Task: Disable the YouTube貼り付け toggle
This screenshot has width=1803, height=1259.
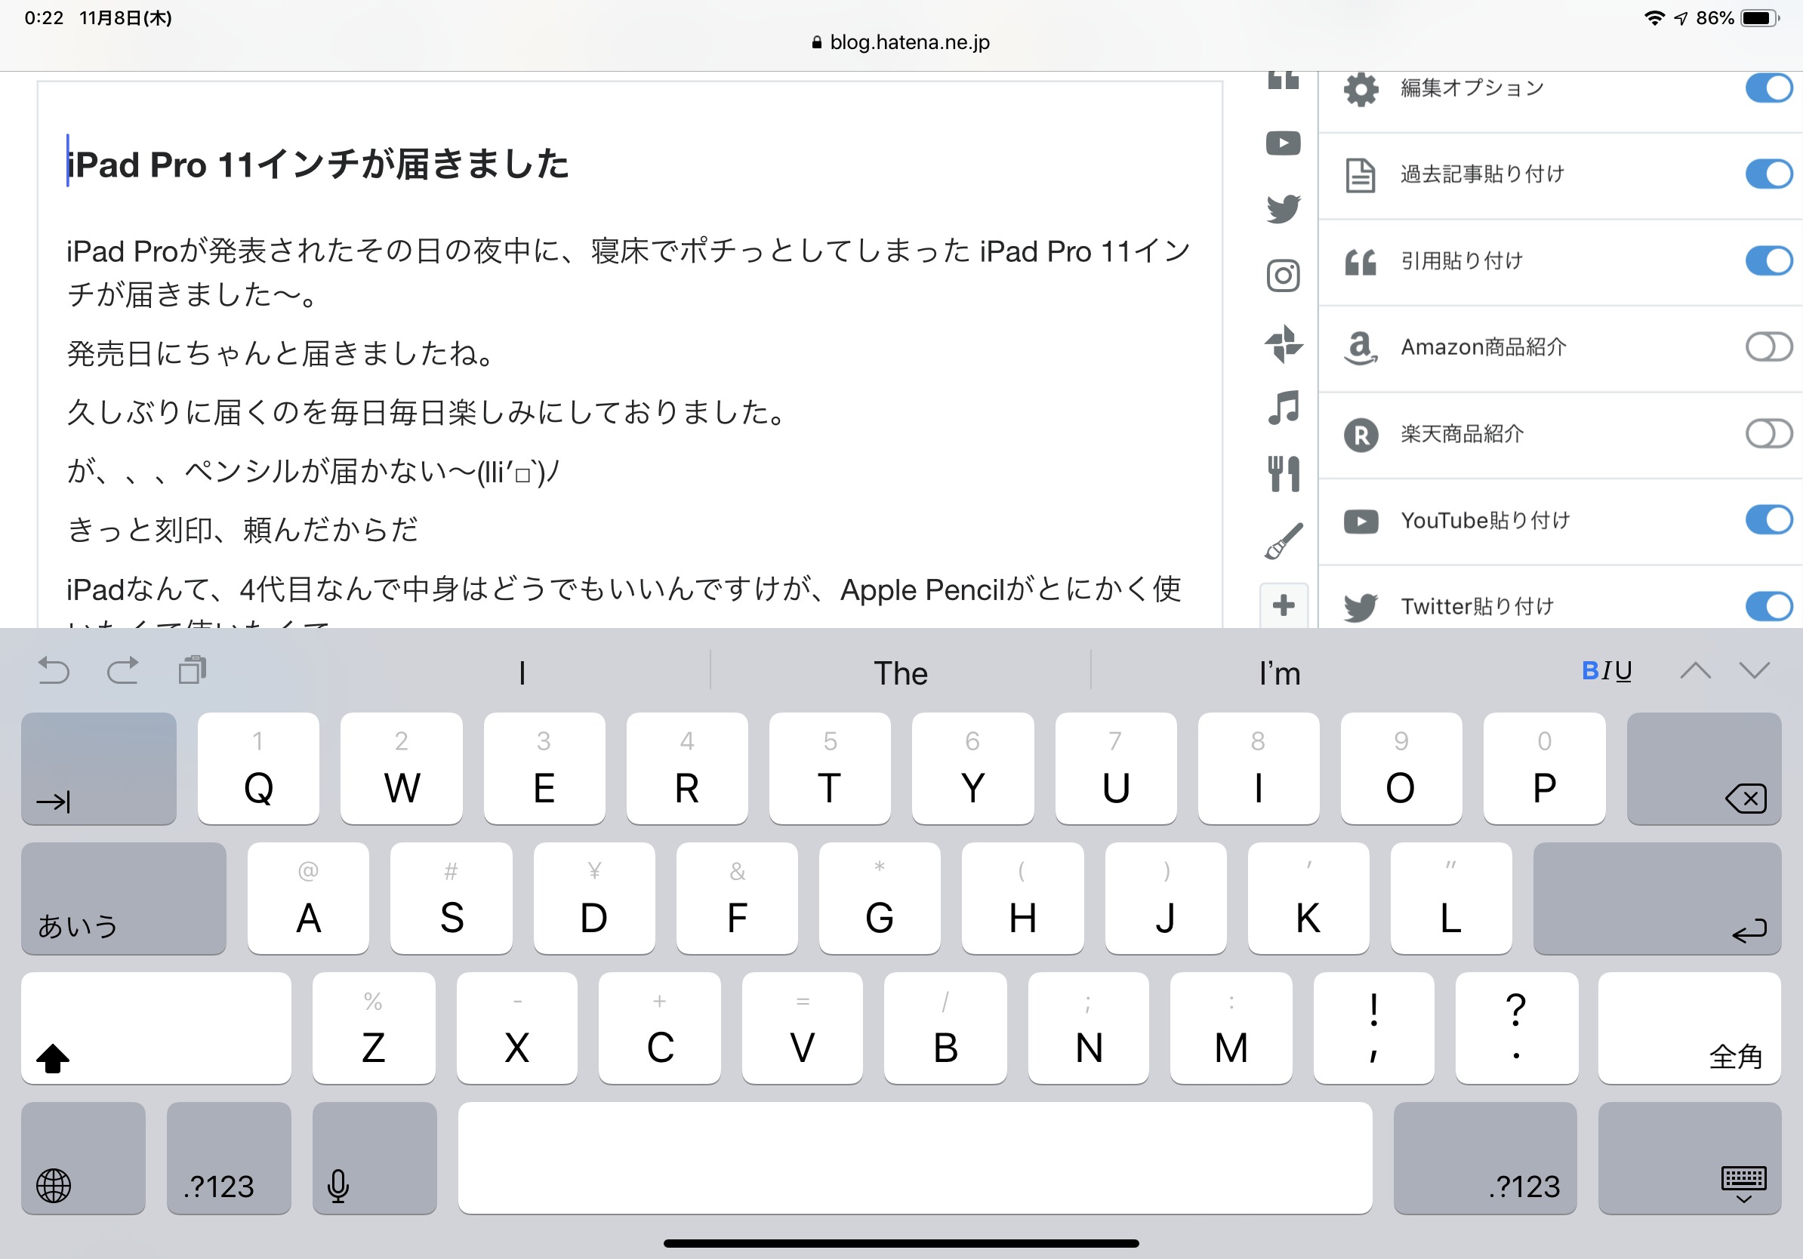Action: pyautogui.click(x=1768, y=519)
